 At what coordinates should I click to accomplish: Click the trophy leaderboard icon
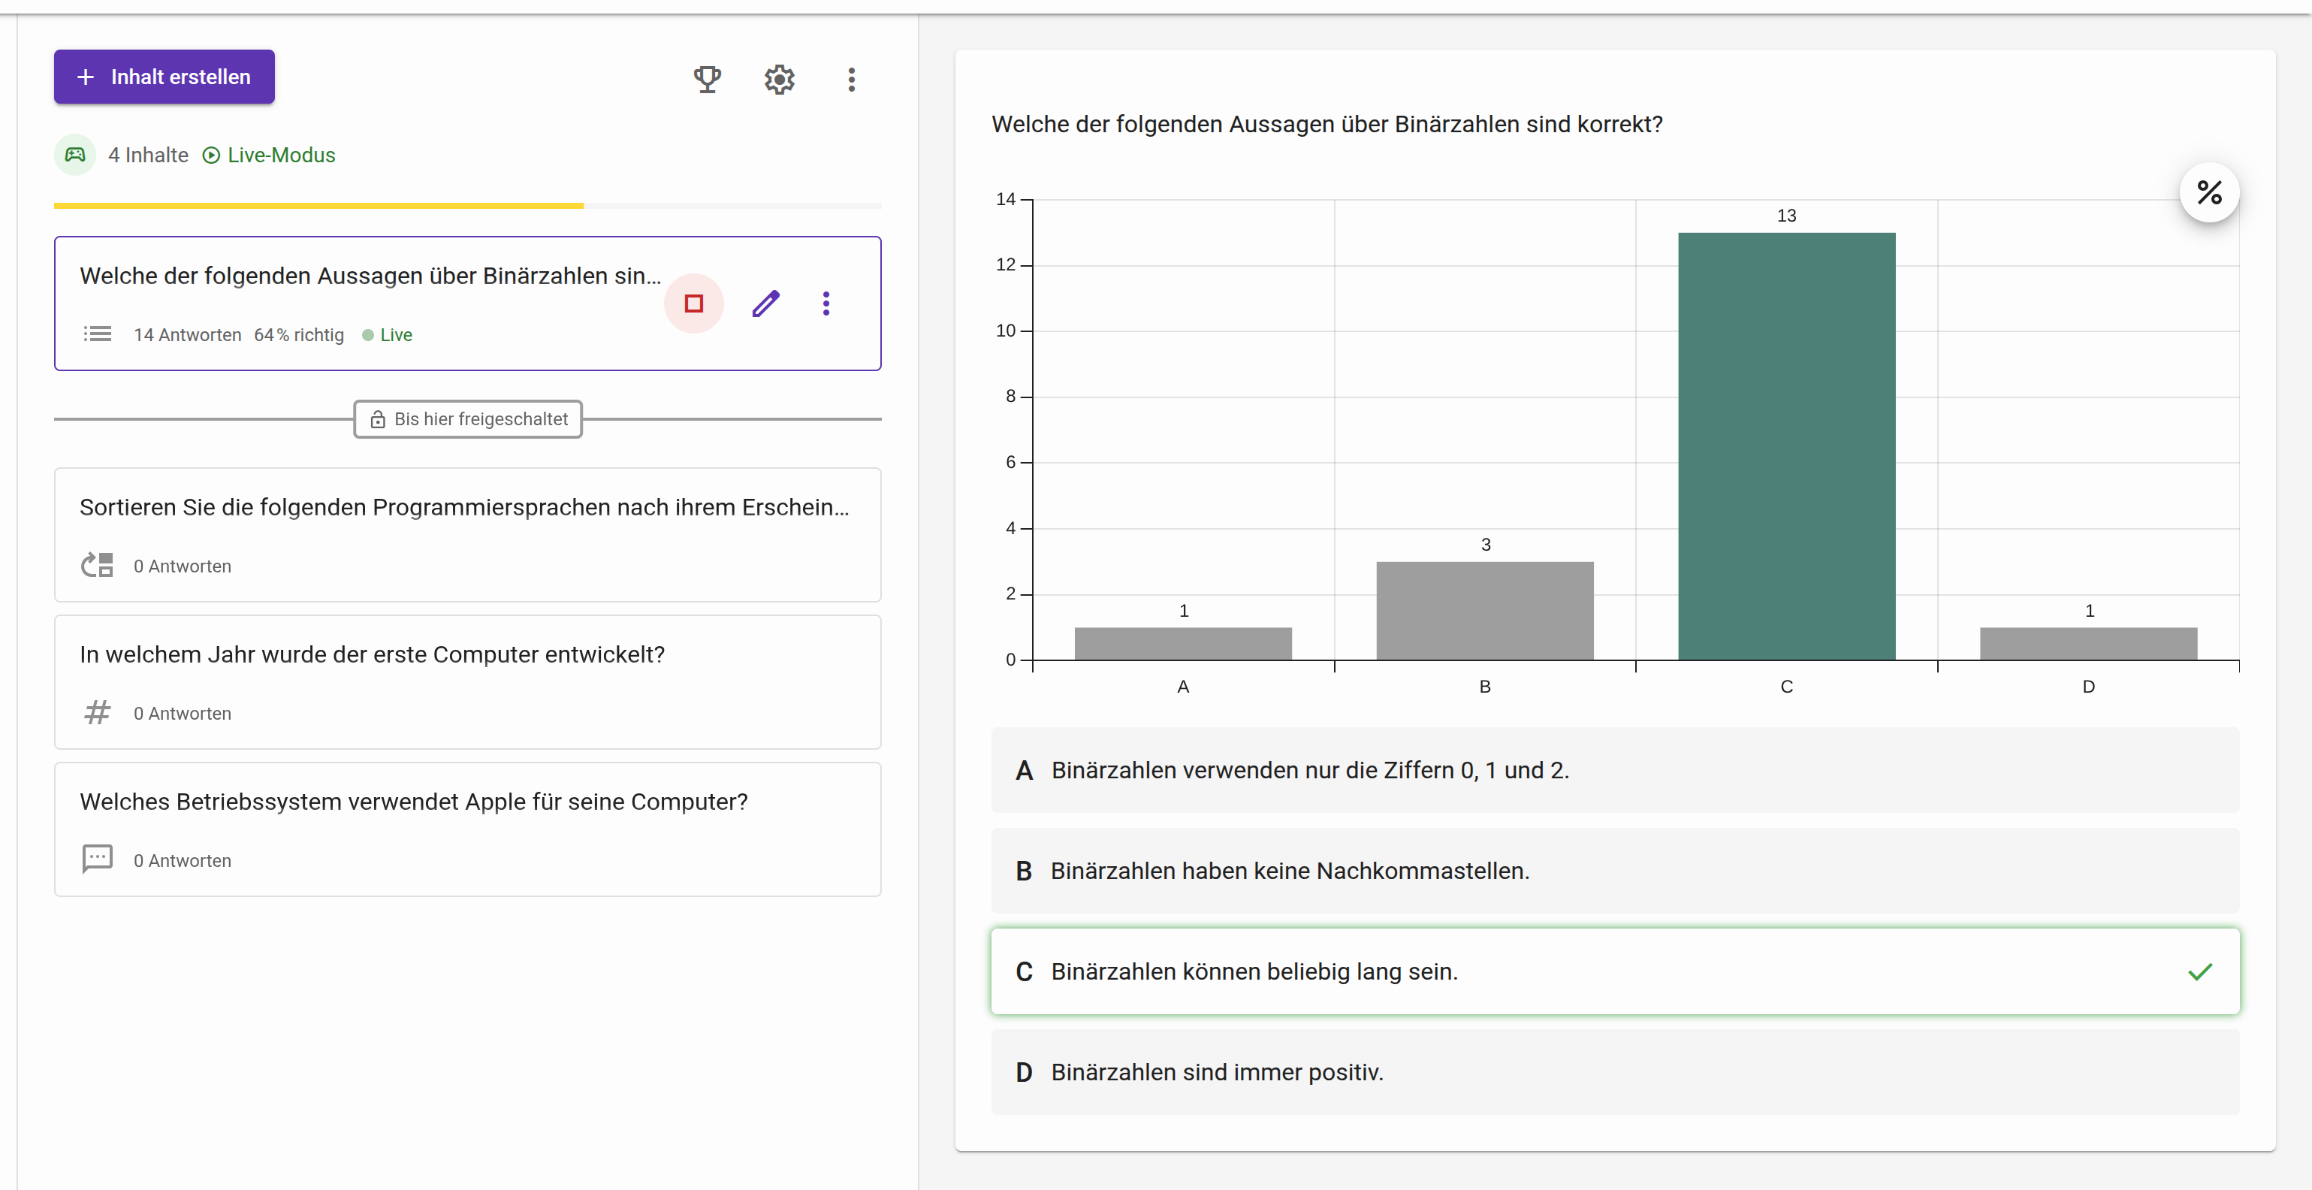point(708,79)
